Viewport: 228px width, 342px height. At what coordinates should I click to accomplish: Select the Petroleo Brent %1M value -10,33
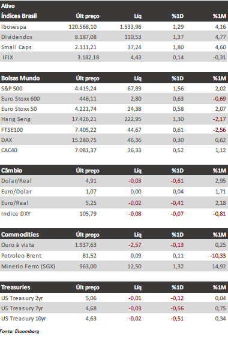[218, 256]
